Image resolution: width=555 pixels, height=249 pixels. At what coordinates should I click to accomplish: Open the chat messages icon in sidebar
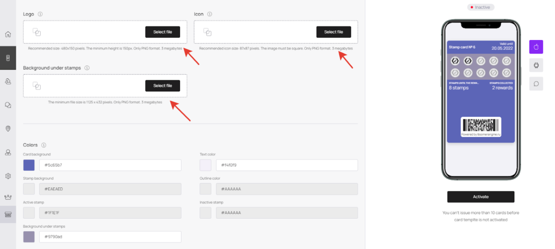point(8,105)
